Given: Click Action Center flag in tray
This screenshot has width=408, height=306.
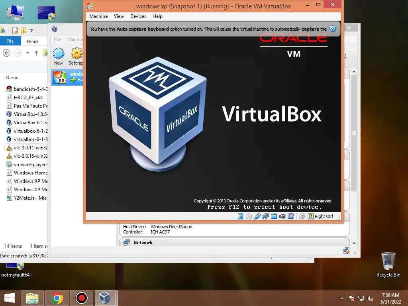Looking at the screenshot, I should (351, 298).
